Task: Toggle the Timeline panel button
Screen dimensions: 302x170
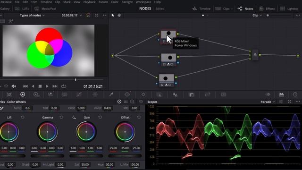Action: pos(201,8)
